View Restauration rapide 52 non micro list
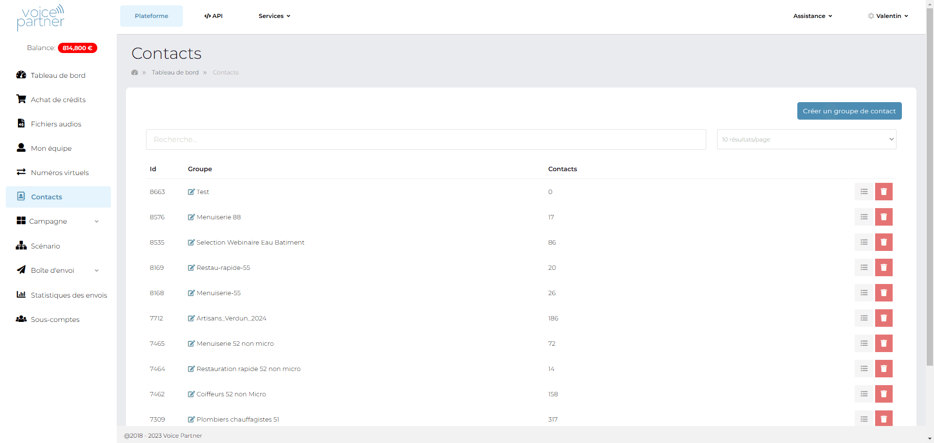The image size is (934, 443). (863, 369)
